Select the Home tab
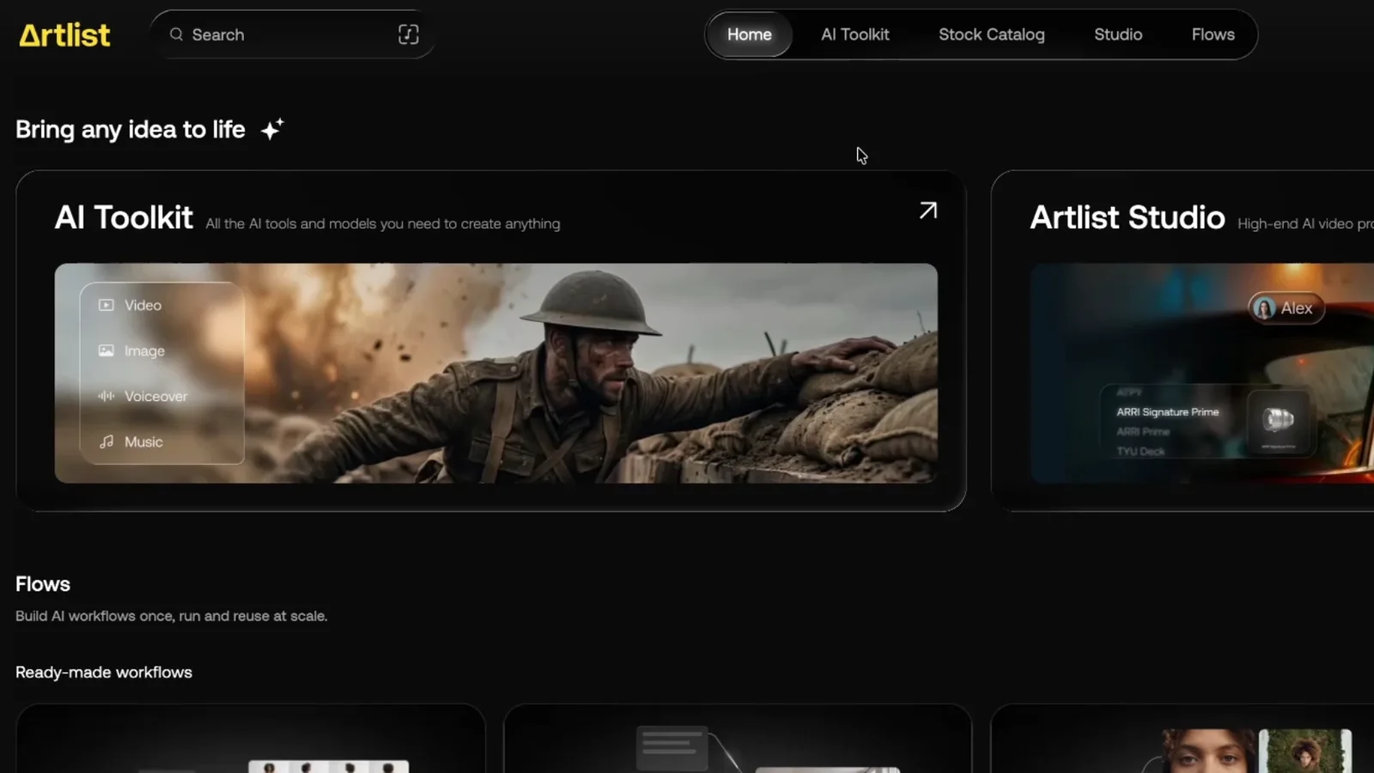1374x773 pixels. tap(749, 34)
